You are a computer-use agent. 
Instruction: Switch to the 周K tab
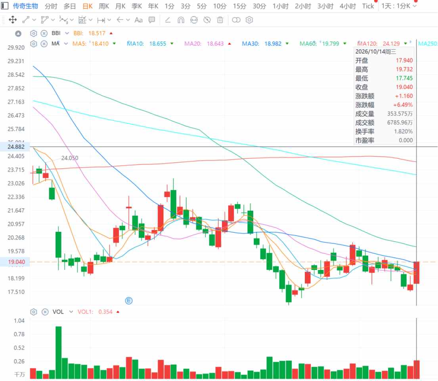click(x=103, y=6)
